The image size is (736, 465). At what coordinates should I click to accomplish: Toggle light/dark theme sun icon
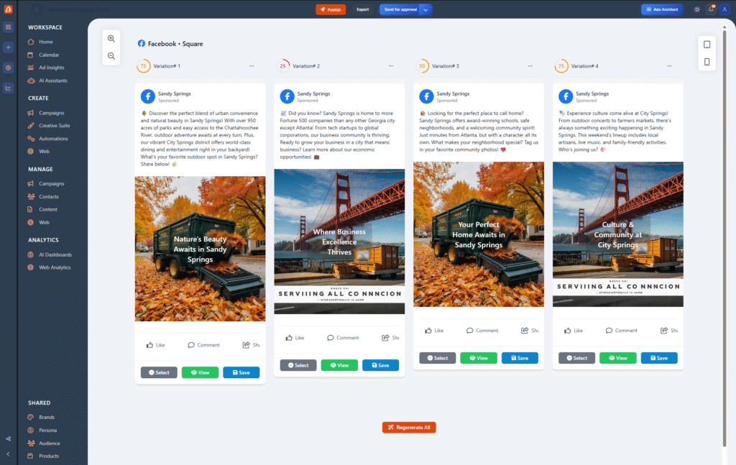pyautogui.click(x=696, y=9)
